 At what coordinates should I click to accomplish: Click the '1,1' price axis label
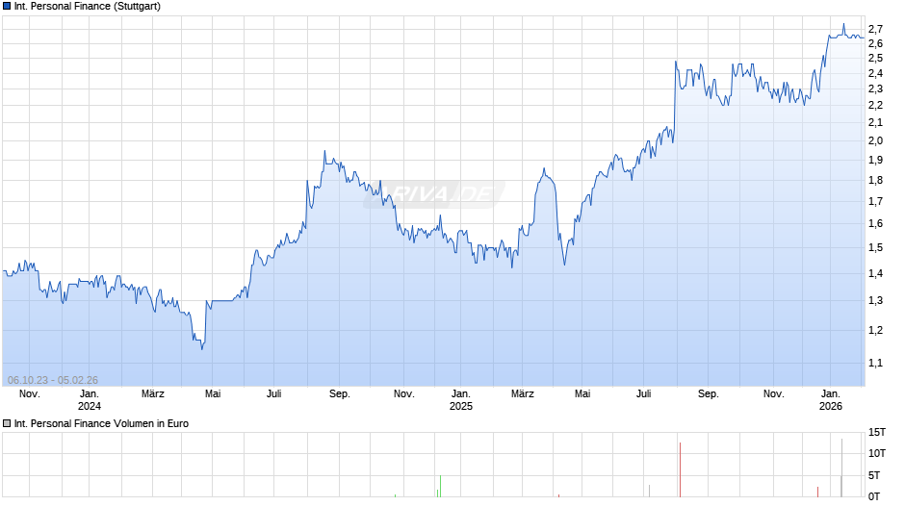point(875,363)
